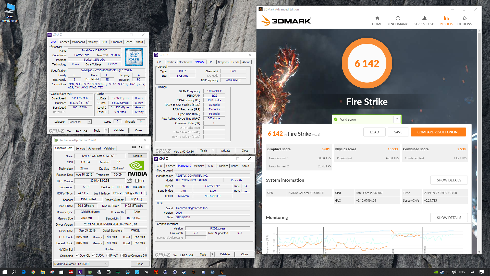Open the Socket #1 selection dropdown
Viewport: 490px width, 276px height.
80,122
